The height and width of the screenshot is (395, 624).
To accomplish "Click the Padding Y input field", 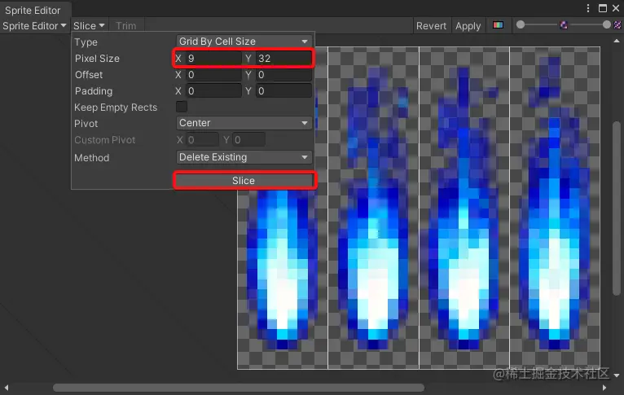I will 283,91.
